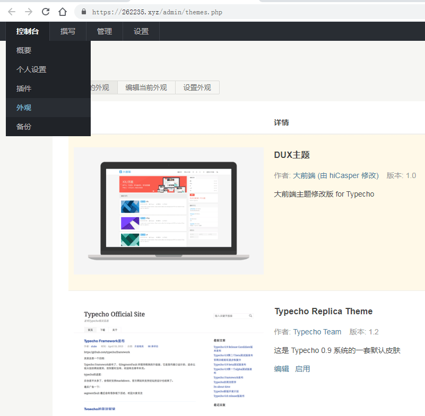Click the Typecho Replica Theme title
Image resolution: width=425 pixels, height=416 pixels.
click(323, 311)
